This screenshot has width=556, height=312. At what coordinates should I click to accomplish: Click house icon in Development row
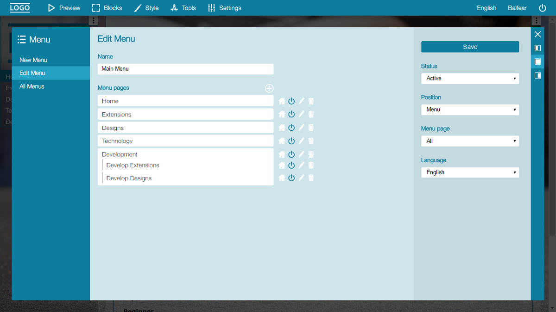click(x=282, y=154)
